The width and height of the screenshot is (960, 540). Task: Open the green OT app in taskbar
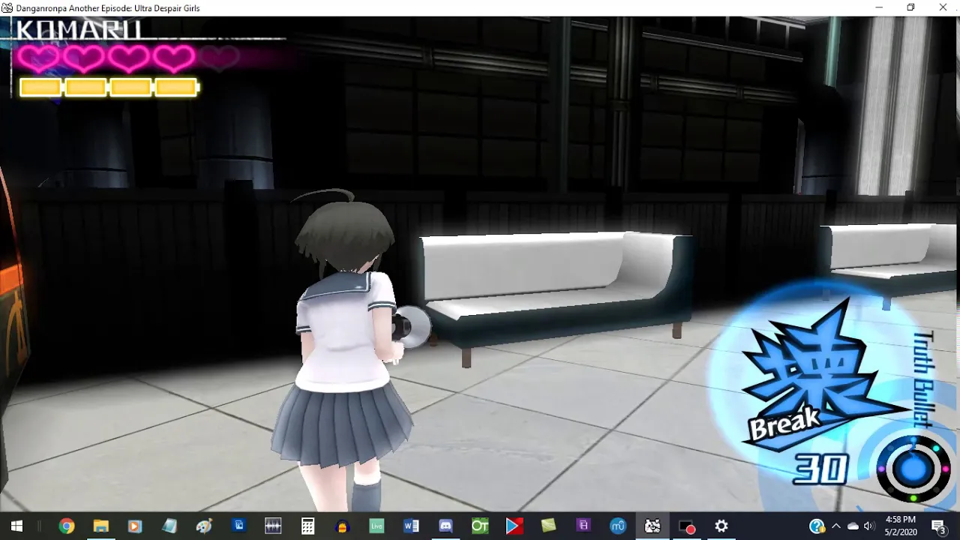click(480, 526)
